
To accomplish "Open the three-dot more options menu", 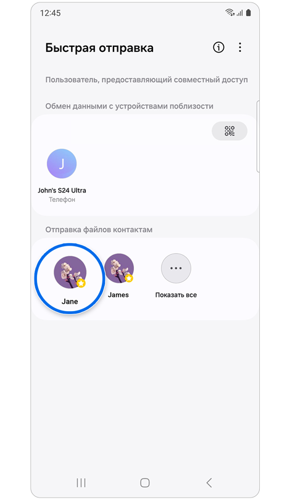I will [x=240, y=48].
